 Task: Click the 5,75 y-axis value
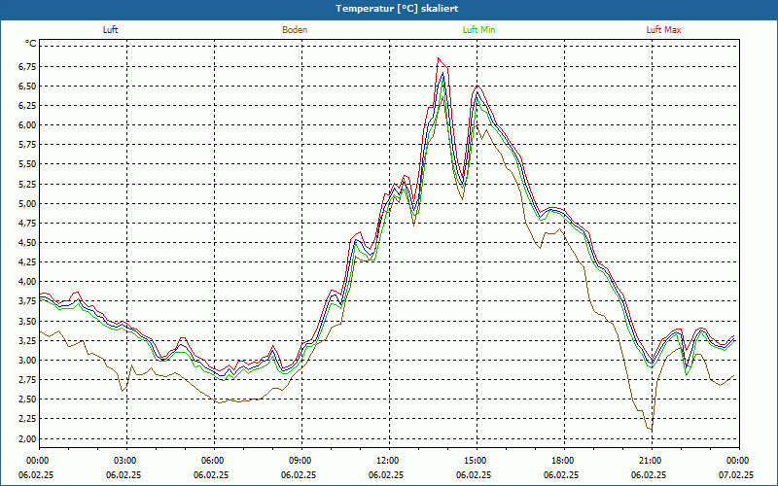pyautogui.click(x=28, y=145)
